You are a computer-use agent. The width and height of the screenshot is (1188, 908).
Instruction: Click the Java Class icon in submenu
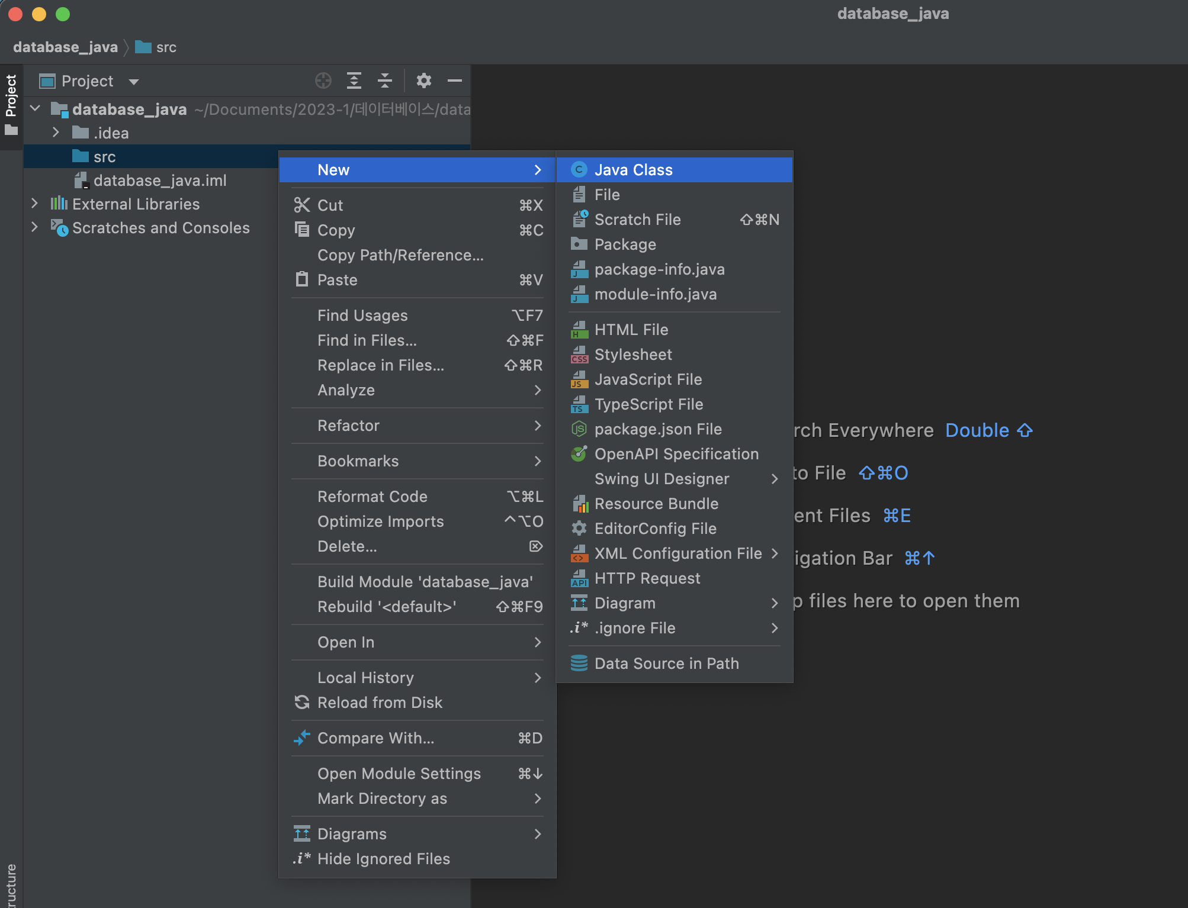(579, 170)
